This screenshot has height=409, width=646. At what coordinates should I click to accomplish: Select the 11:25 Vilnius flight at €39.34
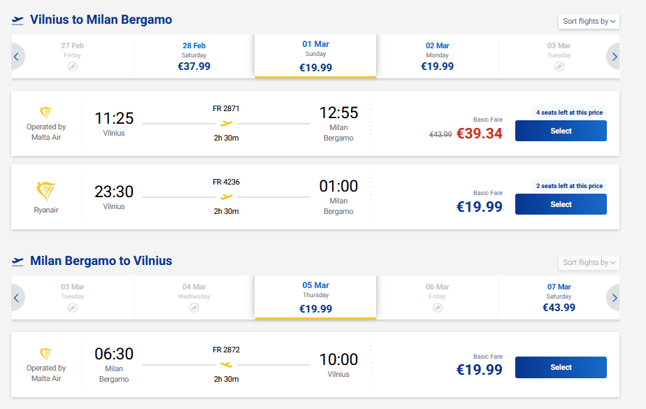coord(561,131)
